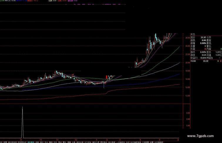222x143 pixels.
Task: Click the 净资 value 0.64
Action: point(204,55)
